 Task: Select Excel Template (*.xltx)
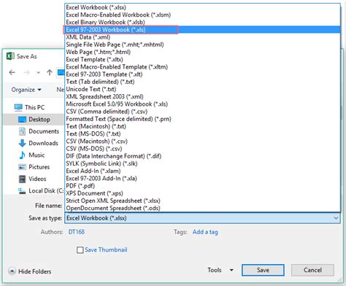pyautogui.click(x=202, y=59)
